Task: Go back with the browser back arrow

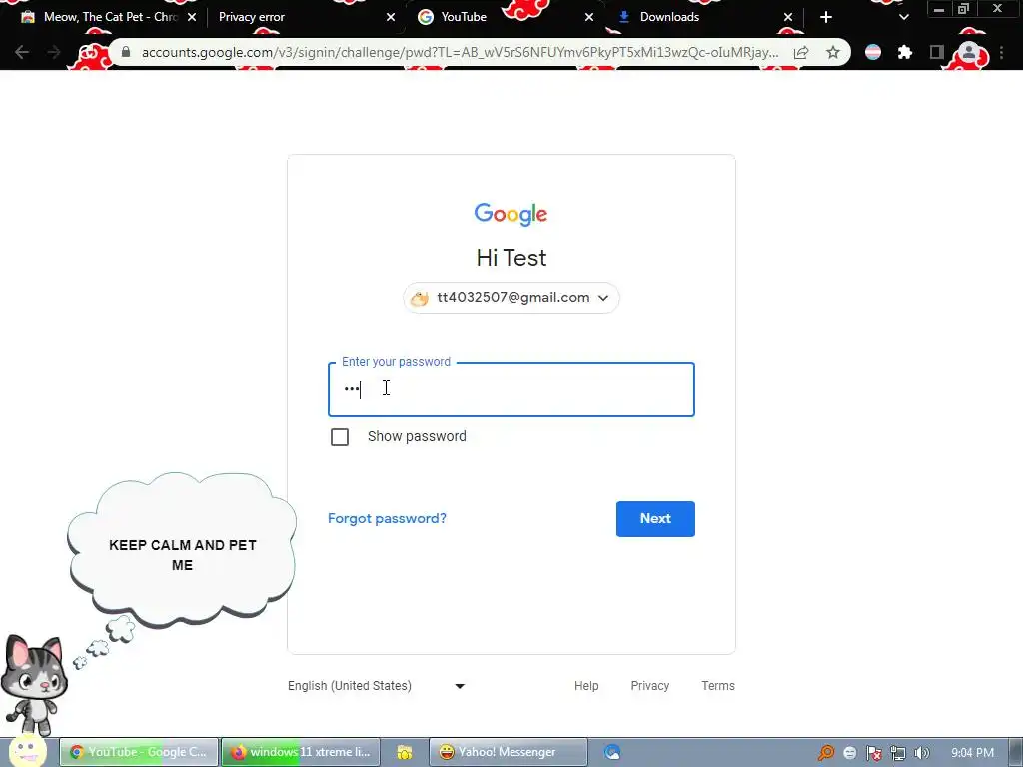Action: [x=22, y=52]
